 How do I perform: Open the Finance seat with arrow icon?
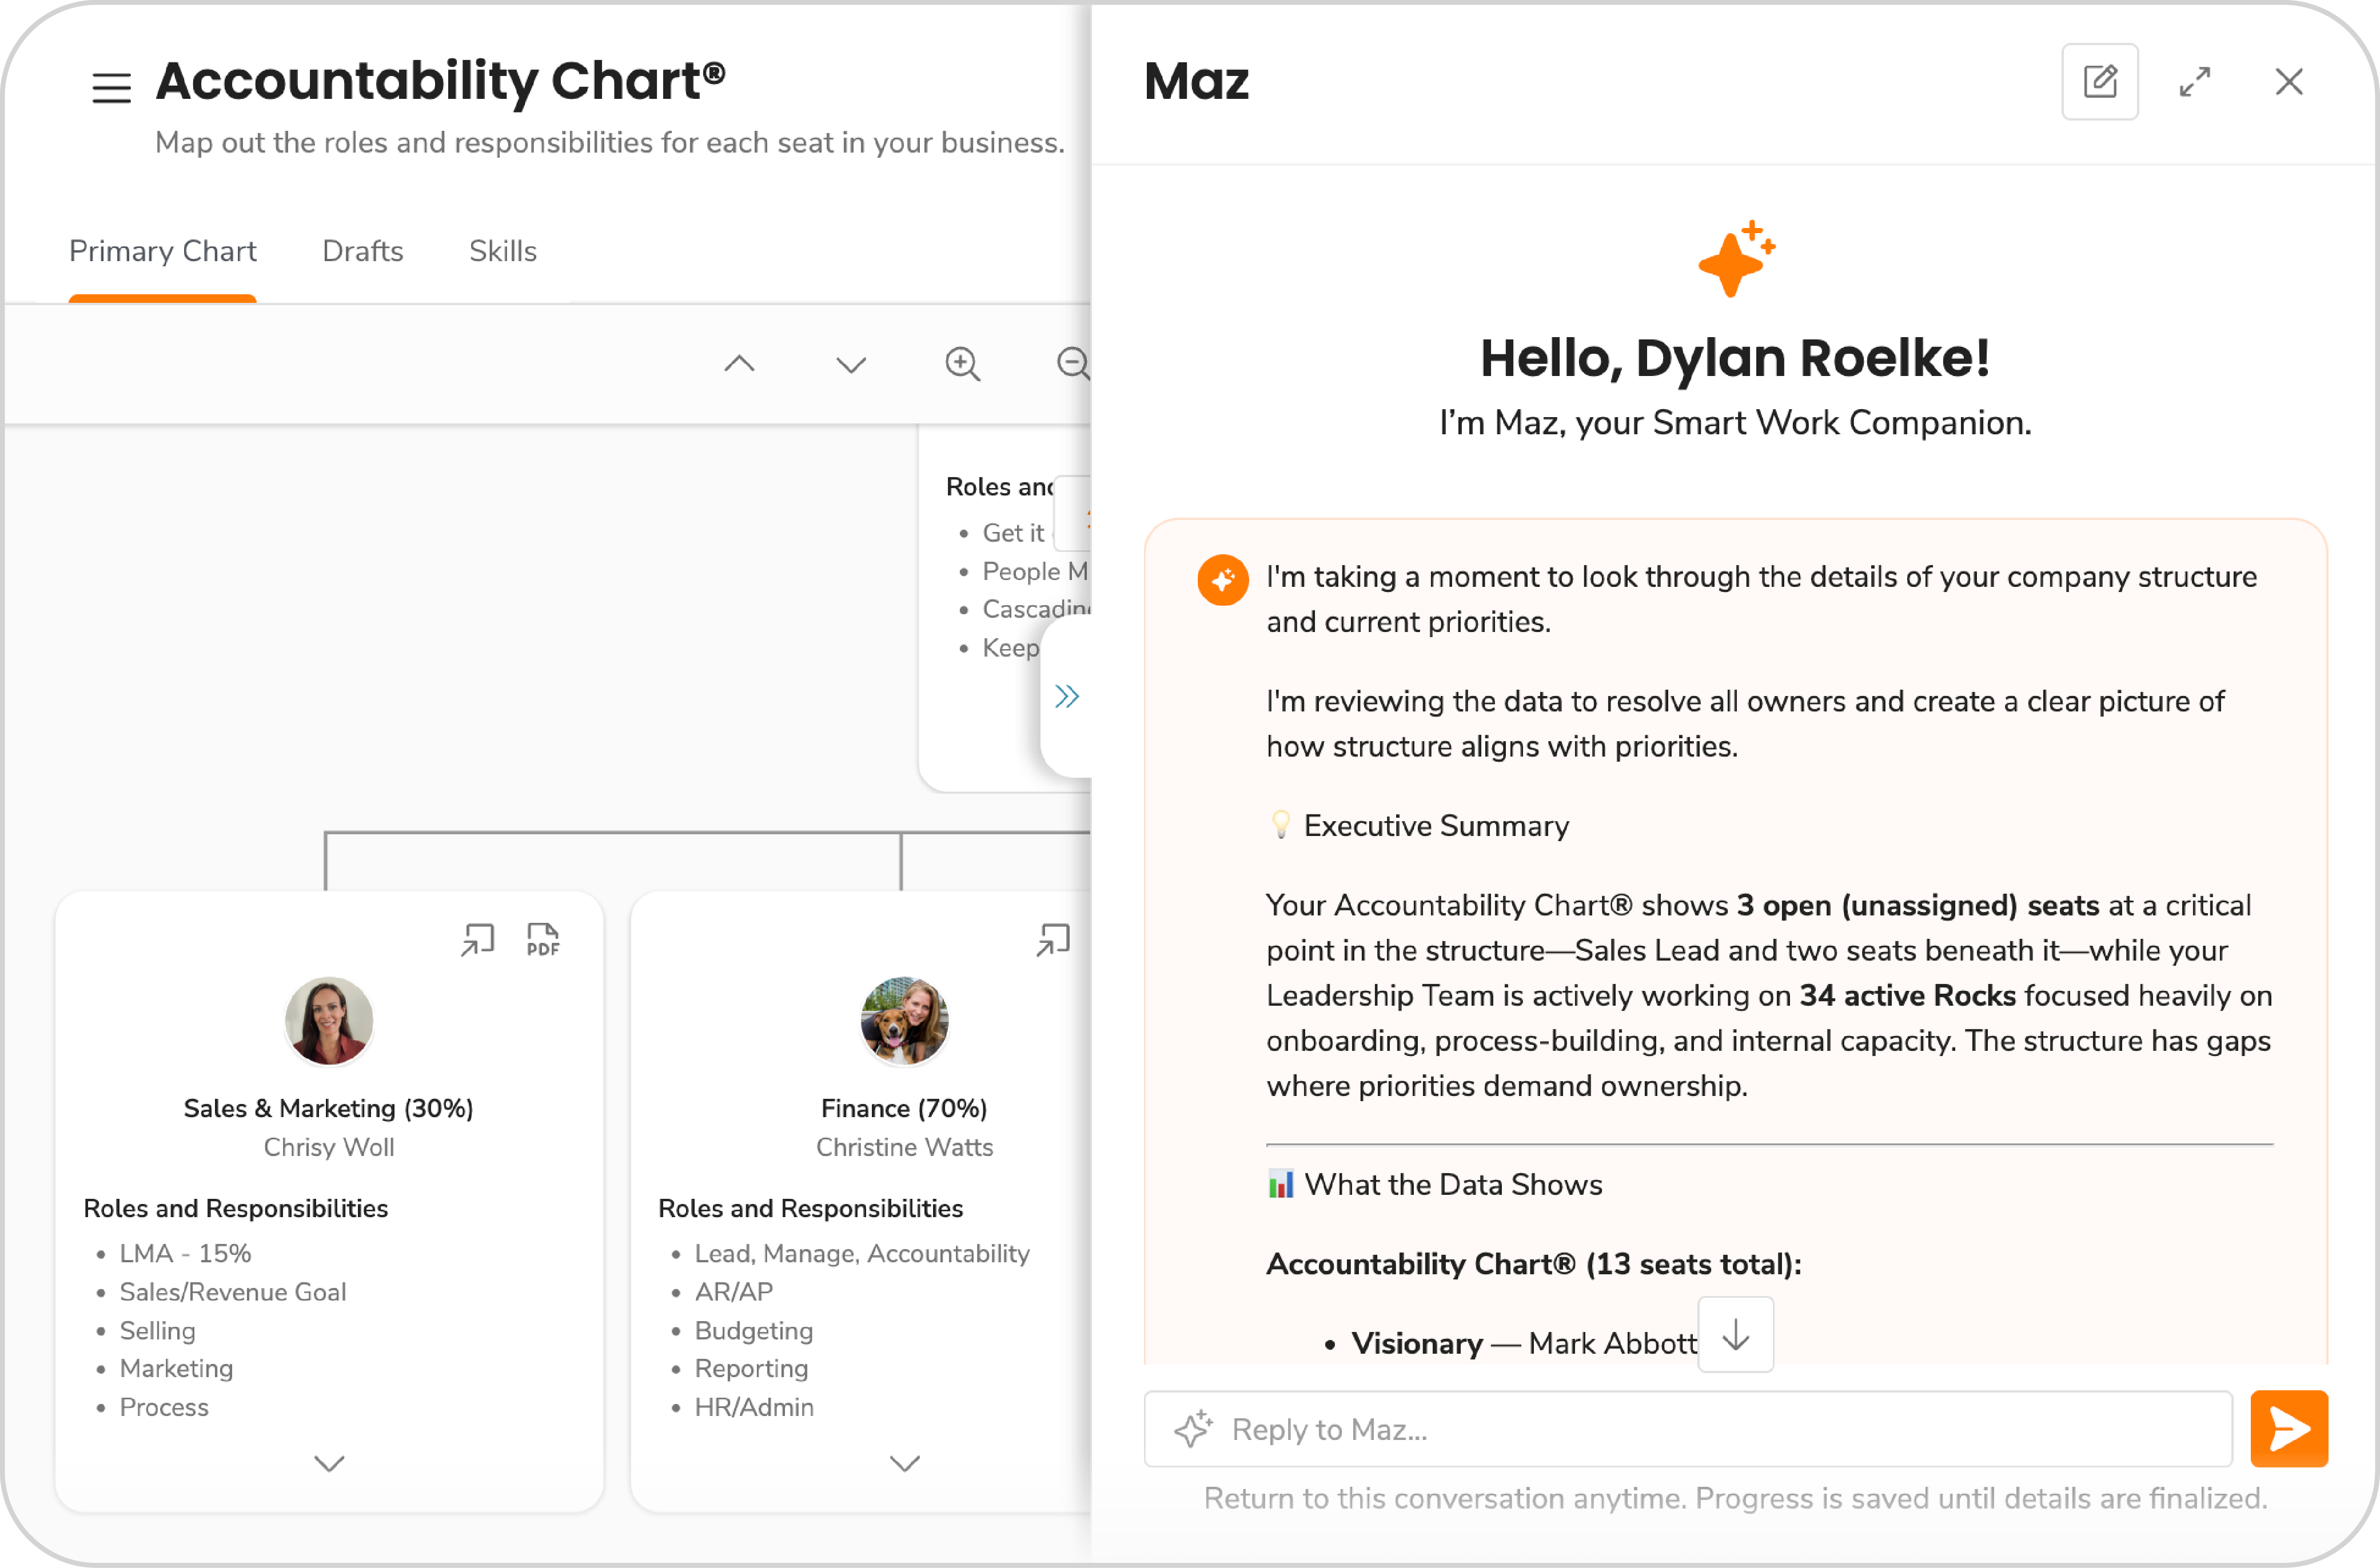coord(1053,939)
